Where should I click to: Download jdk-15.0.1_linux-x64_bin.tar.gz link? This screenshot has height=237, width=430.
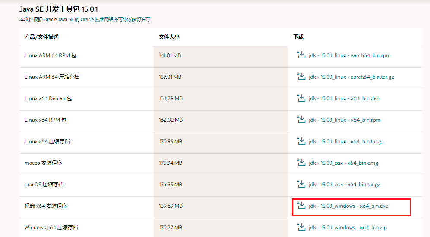pyautogui.click(x=346, y=142)
